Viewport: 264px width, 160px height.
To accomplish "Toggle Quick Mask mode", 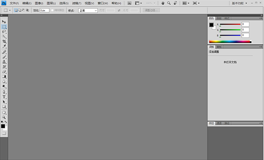I will 4,133.
